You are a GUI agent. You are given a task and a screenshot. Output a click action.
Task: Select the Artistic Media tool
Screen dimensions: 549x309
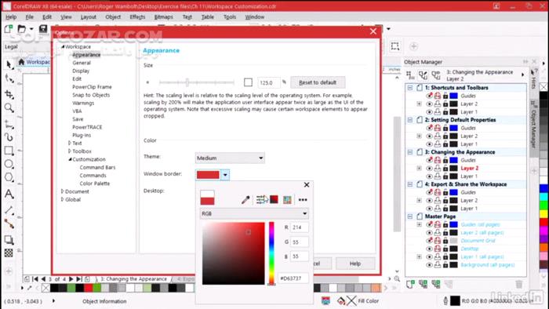click(9, 136)
